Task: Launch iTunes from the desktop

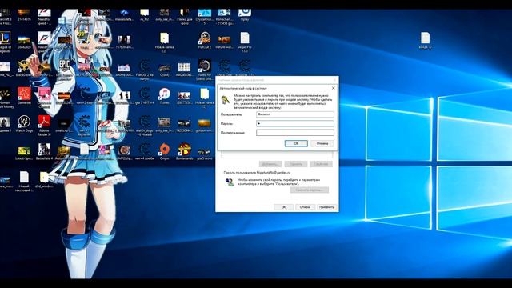Action: (x=165, y=94)
